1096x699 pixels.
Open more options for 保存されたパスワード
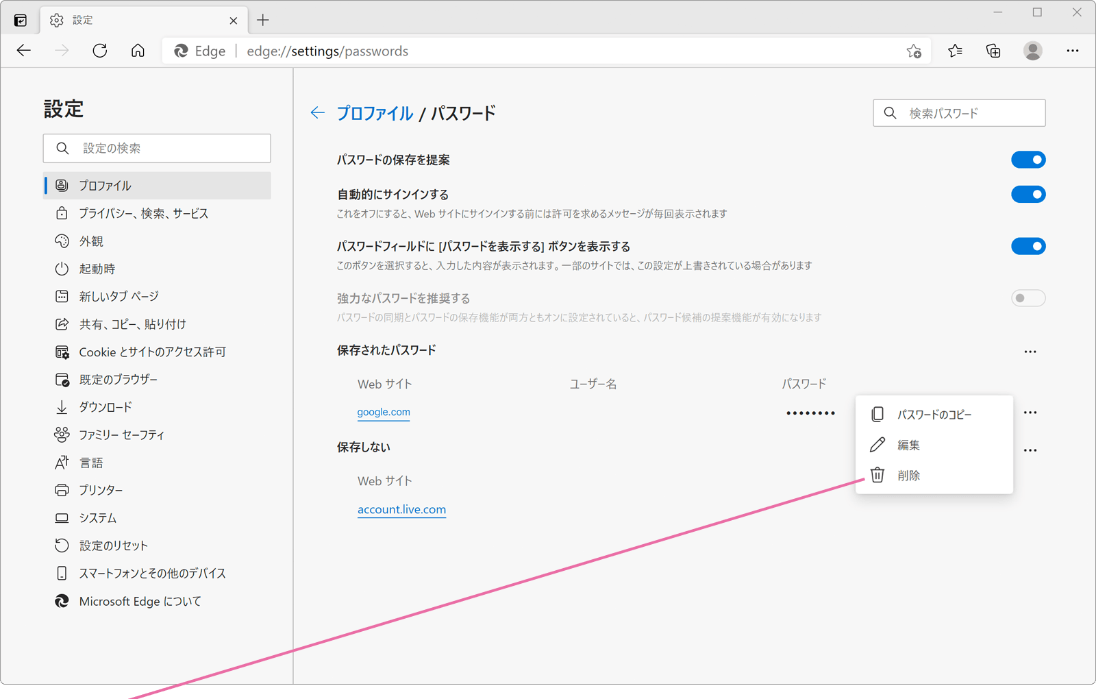(x=1030, y=352)
